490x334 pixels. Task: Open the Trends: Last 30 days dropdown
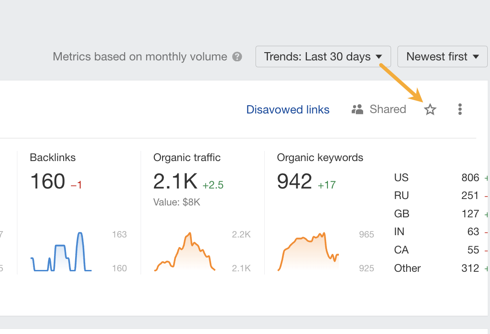click(322, 56)
